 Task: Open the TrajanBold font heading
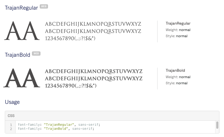17,55
